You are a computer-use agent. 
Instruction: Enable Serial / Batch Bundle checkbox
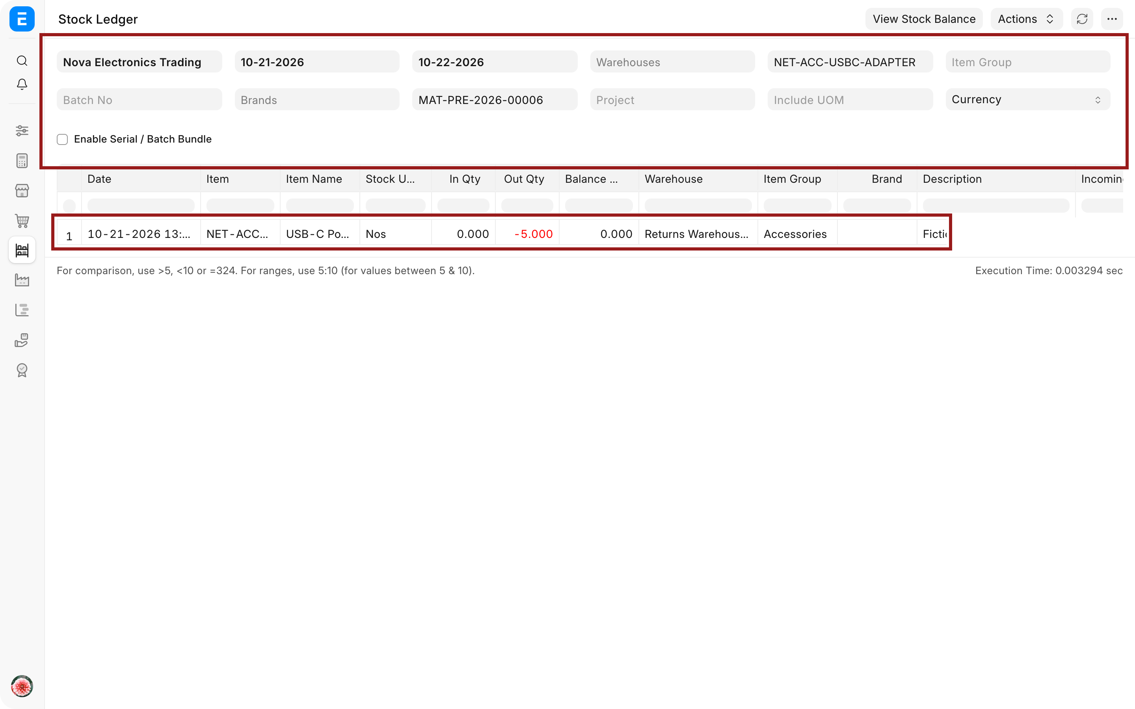pyautogui.click(x=62, y=139)
